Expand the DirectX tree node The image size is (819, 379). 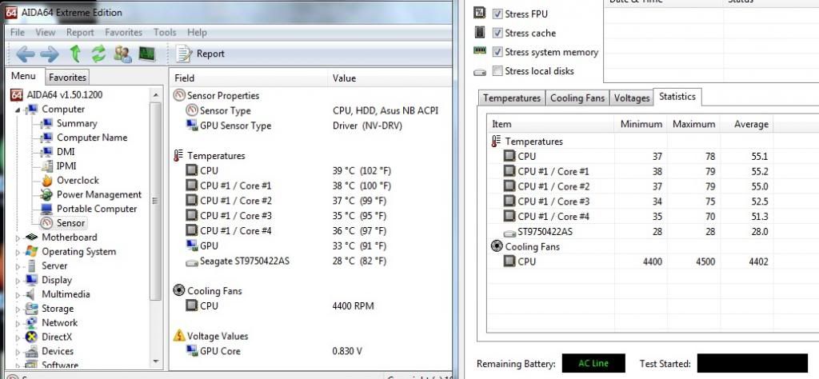[18, 337]
